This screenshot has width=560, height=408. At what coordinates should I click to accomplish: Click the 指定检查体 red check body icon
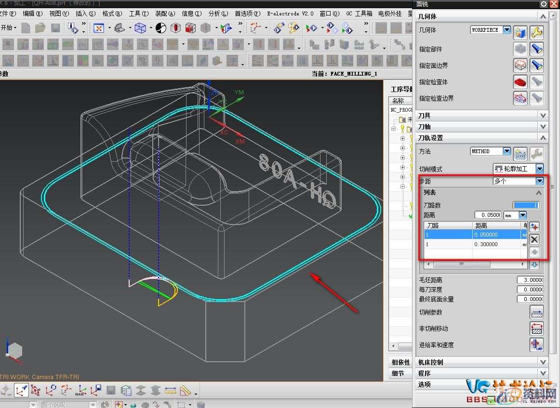coord(520,82)
